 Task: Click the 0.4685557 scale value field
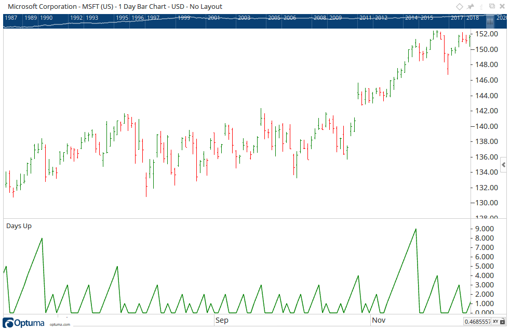pyautogui.click(x=477, y=322)
